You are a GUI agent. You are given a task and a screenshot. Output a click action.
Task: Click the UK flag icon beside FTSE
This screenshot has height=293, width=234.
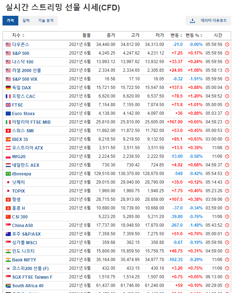(x=8, y=105)
